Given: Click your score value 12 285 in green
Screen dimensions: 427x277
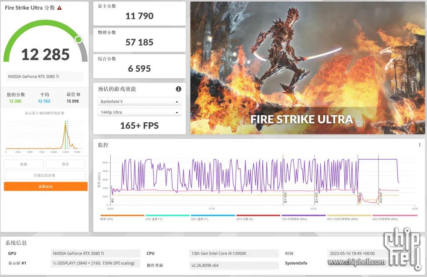Looking at the screenshot, I should 15,101.
